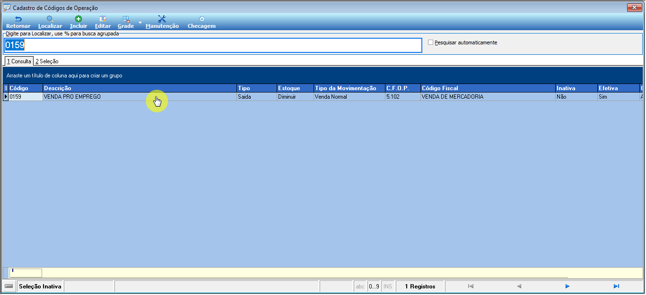Close the Cadastro de Códigos de Operação window
646x295 pixels.
[634, 7]
